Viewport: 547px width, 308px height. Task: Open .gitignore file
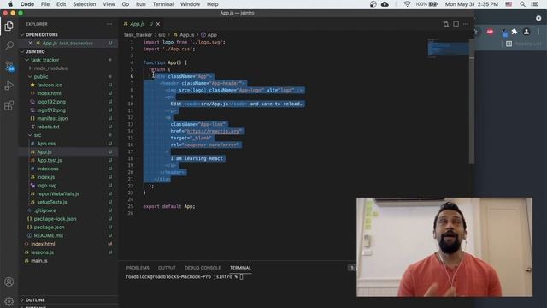pos(44,210)
